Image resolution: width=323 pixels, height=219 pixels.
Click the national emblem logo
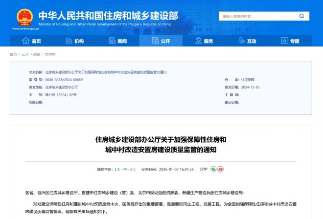pyautogui.click(x=25, y=17)
